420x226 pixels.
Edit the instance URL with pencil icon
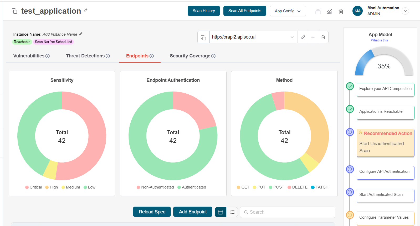(303, 37)
